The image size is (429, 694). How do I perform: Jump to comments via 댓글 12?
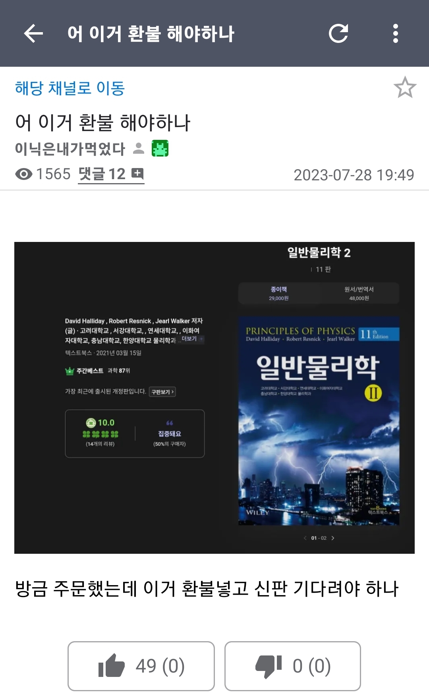coord(102,174)
